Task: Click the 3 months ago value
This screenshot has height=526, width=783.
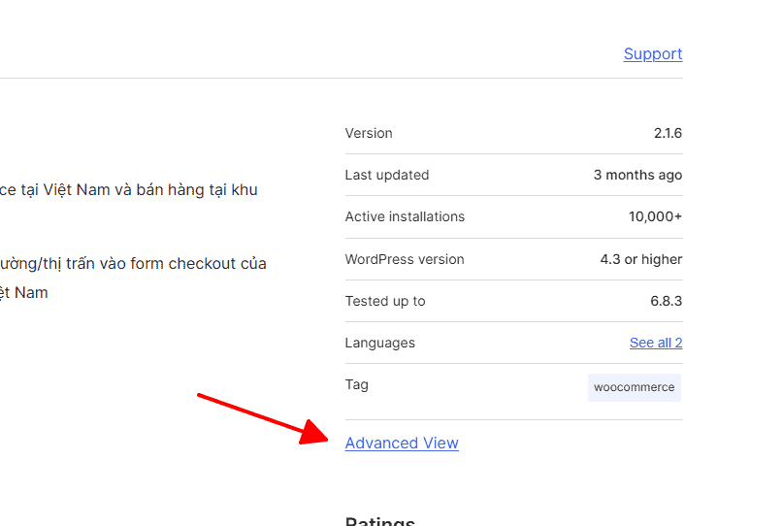Action: (x=637, y=176)
